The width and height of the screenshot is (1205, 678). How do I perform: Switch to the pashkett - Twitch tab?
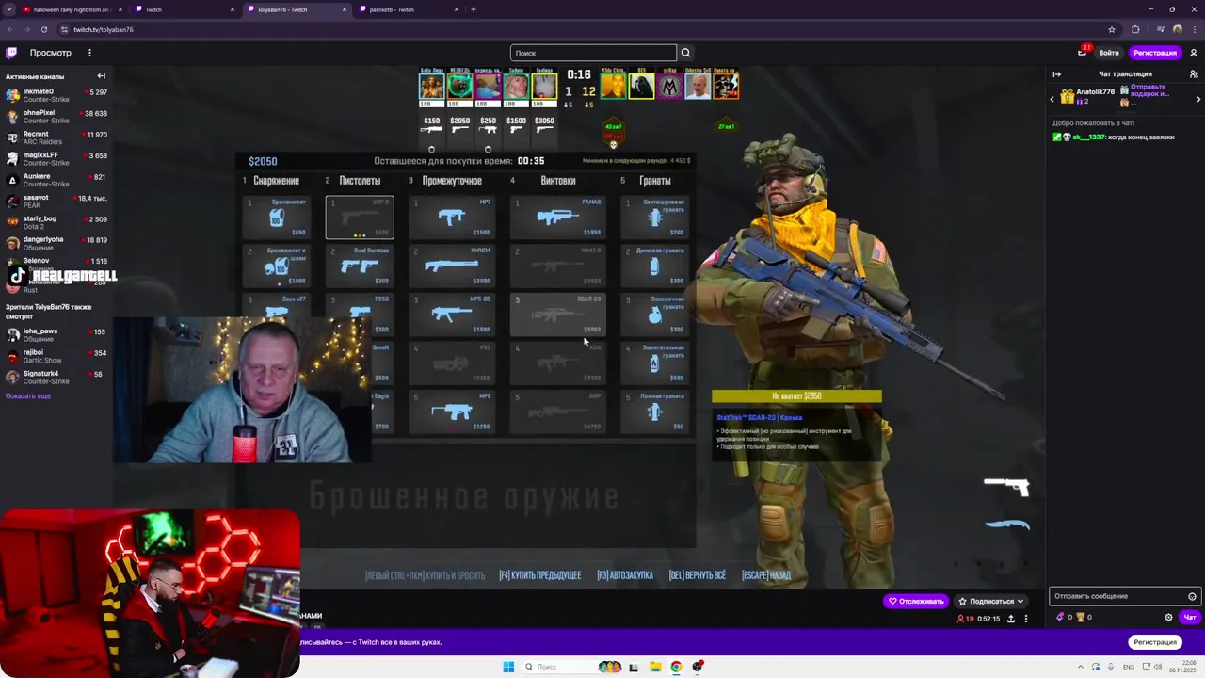pos(408,9)
